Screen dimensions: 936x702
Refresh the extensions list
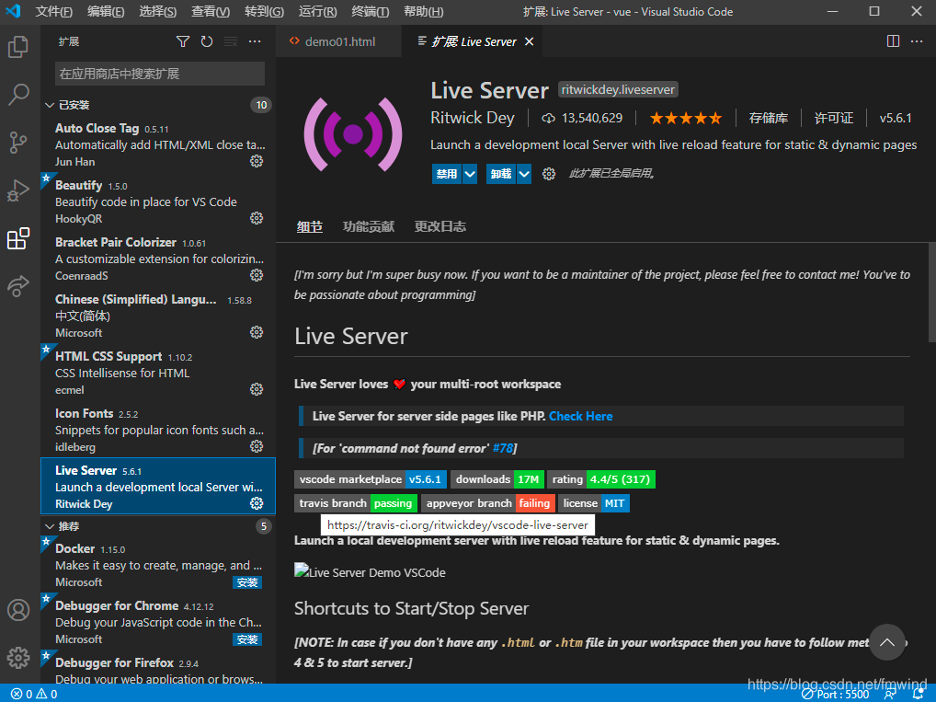[207, 41]
